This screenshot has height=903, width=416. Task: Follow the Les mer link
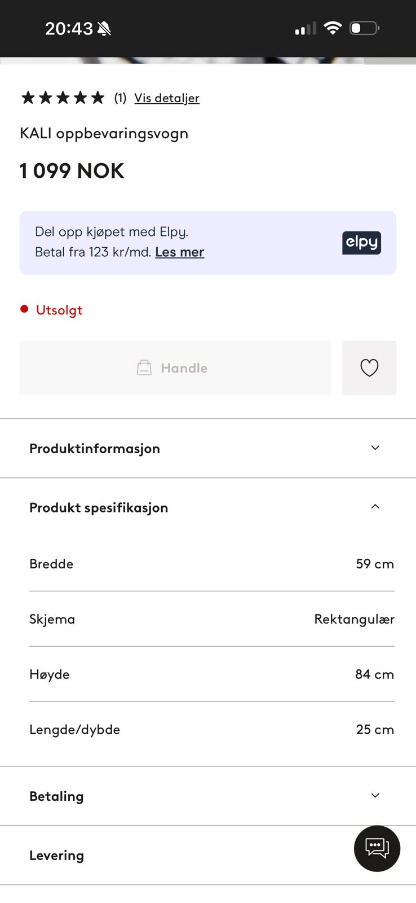pyautogui.click(x=180, y=252)
